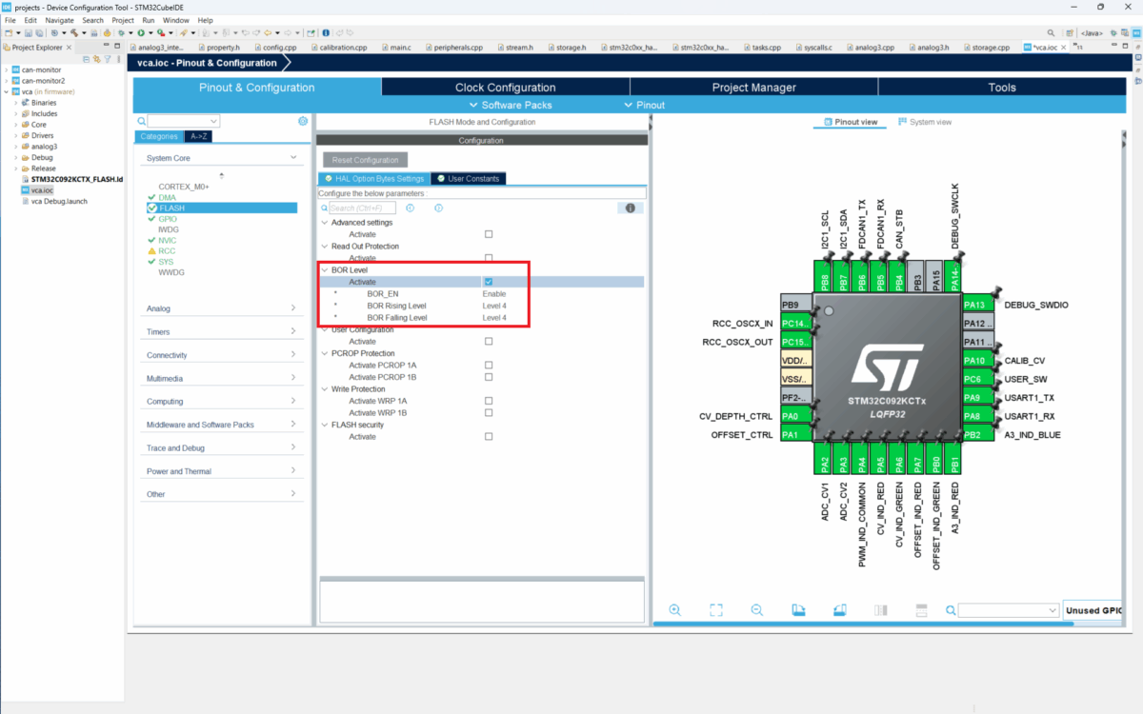The image size is (1143, 714).
Task: Click peripheral search combo box
Action: pyautogui.click(x=184, y=121)
